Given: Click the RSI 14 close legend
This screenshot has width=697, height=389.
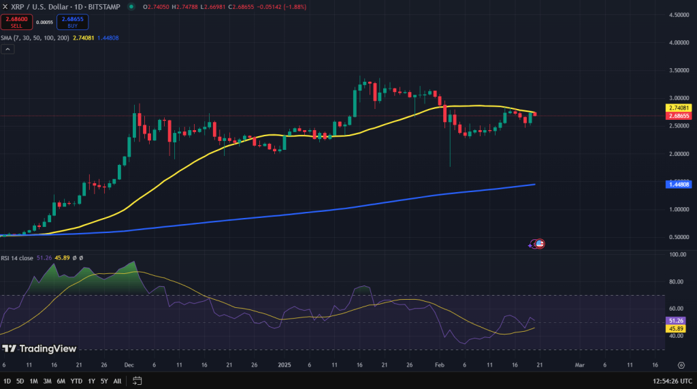Looking at the screenshot, I should 17,258.
